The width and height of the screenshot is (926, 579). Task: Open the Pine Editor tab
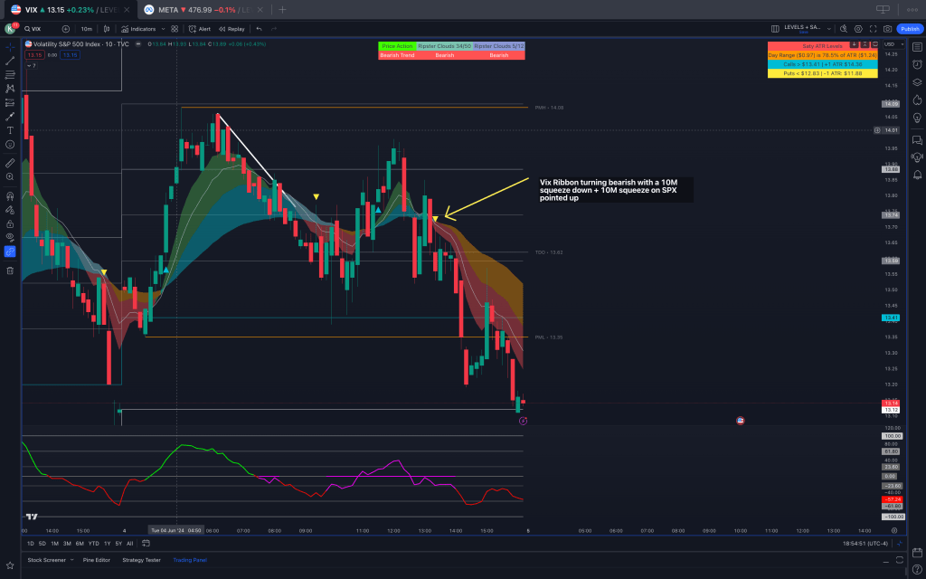(x=95, y=560)
